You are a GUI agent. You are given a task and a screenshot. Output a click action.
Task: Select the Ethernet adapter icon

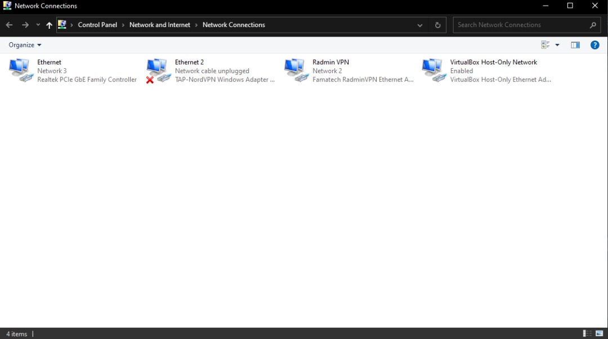20,70
